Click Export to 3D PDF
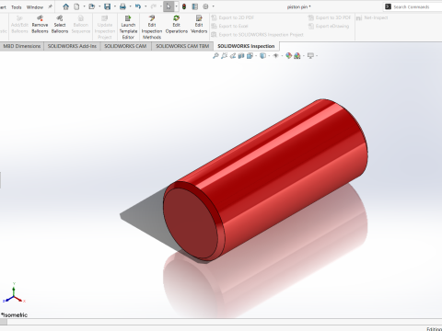The image size is (442, 331). (330, 17)
